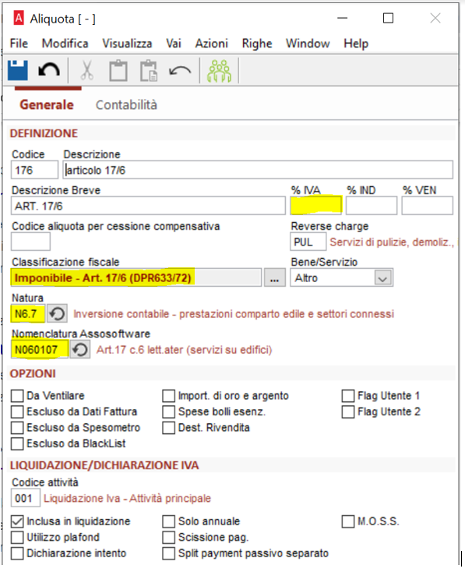Reset the Natura N6.7 value with refresh icon
Viewport: 465px width, 572px height.
coord(57,314)
